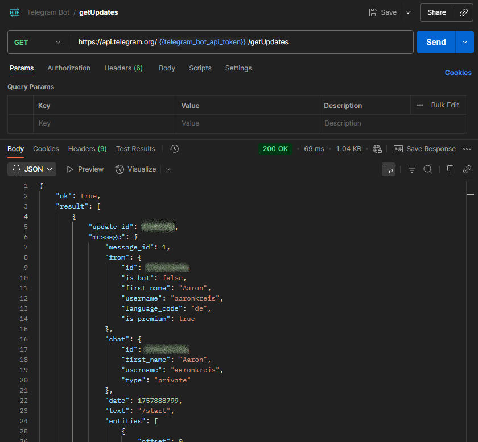Viewport: 478px width, 442px height.
Task: Expand the Send button dropdown arrow
Action: (465, 42)
